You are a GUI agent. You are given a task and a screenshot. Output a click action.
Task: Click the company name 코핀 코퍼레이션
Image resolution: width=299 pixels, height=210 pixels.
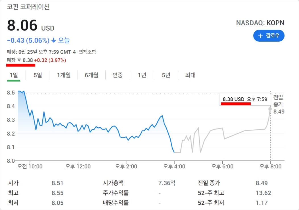[28, 7]
